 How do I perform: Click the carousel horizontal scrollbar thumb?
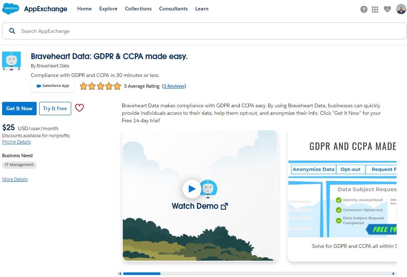point(142,274)
